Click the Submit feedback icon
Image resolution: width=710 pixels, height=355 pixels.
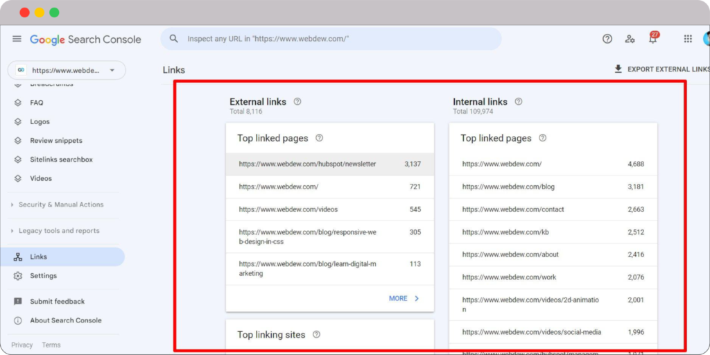pyautogui.click(x=17, y=302)
